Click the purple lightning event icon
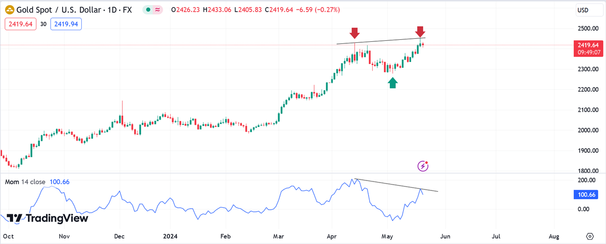Screen dimensions: 606x244 424,165
